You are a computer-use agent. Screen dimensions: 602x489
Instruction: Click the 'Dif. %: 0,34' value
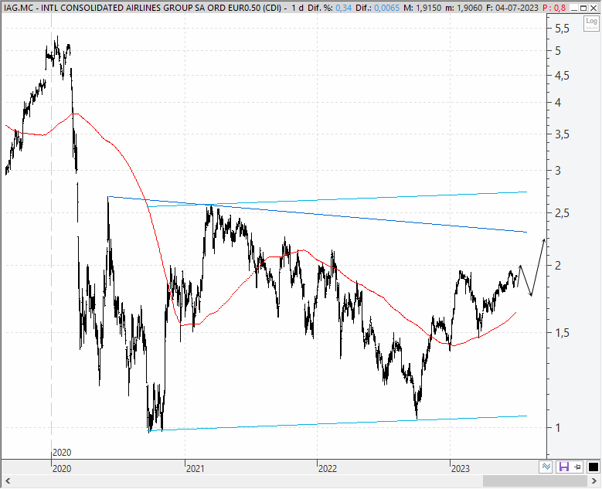[330, 8]
